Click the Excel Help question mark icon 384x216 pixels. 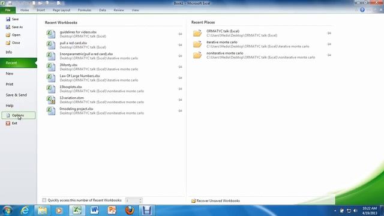362,10
